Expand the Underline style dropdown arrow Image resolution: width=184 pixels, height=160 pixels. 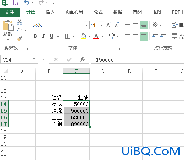(58, 36)
